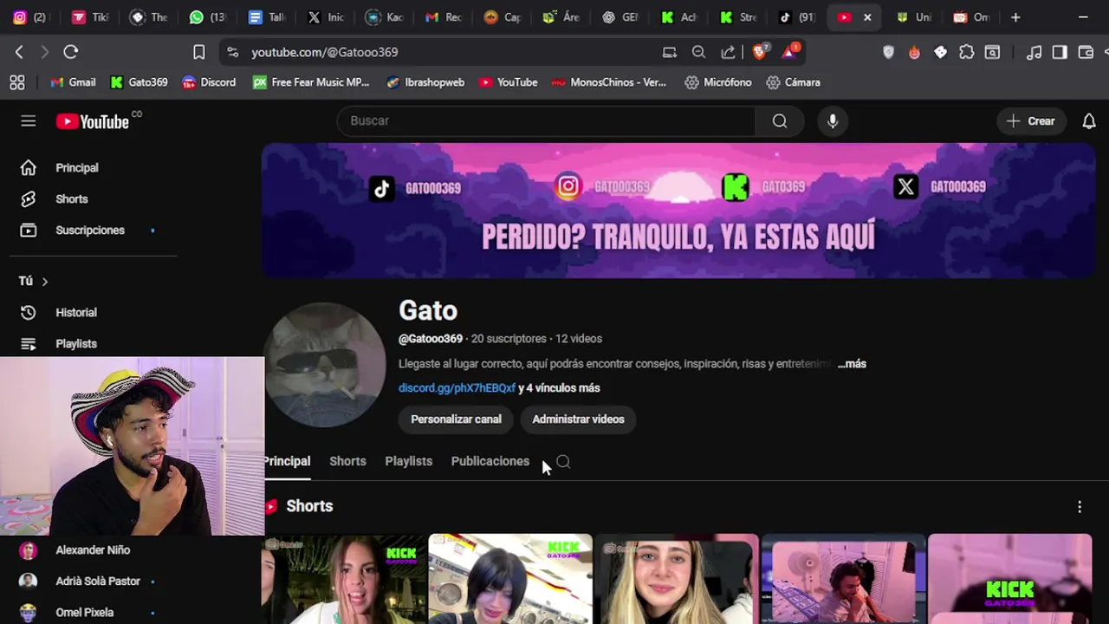Open Shorts shelf three-dot menu
This screenshot has height=624, width=1109.
pyautogui.click(x=1080, y=507)
